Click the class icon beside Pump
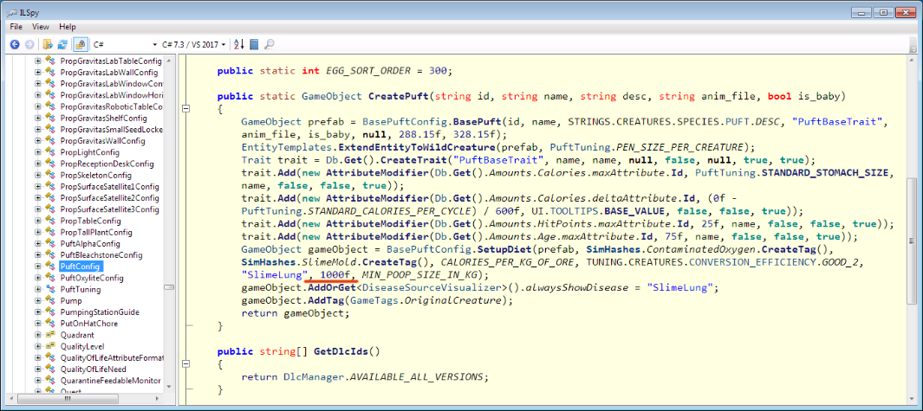The height and width of the screenshot is (411, 923). pos(51,300)
